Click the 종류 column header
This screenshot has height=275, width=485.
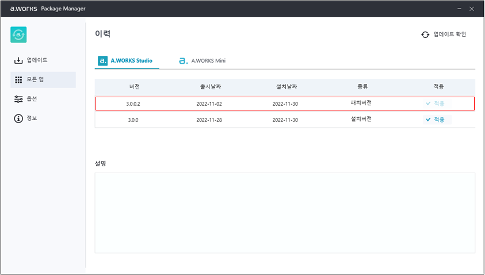pos(362,87)
